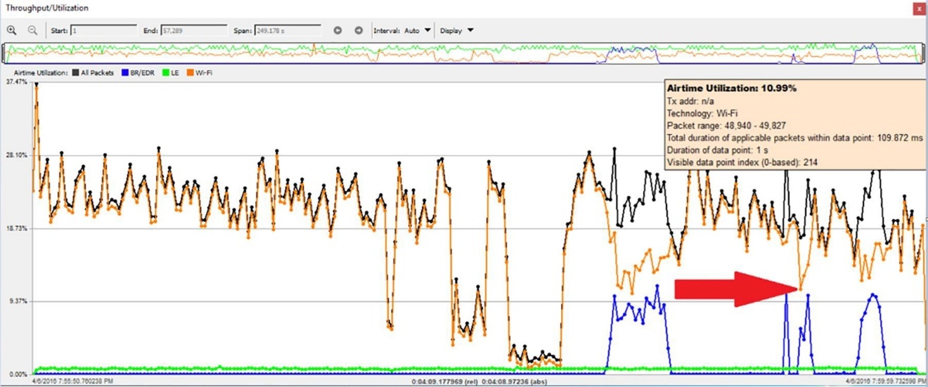928x387 pixels.
Task: Click the Wi-Fi orange legend swatch
Action: click(191, 72)
